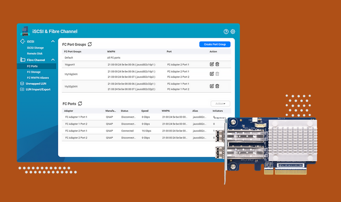Click the Manufa... column header

111,111
